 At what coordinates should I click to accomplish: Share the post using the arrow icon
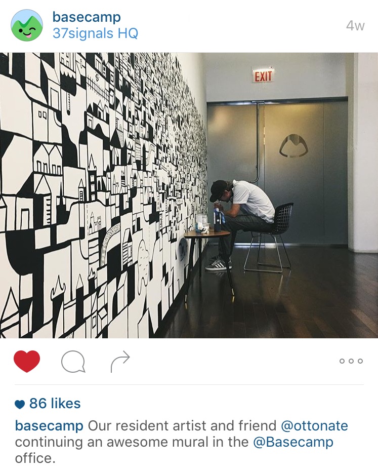pyautogui.click(x=120, y=361)
